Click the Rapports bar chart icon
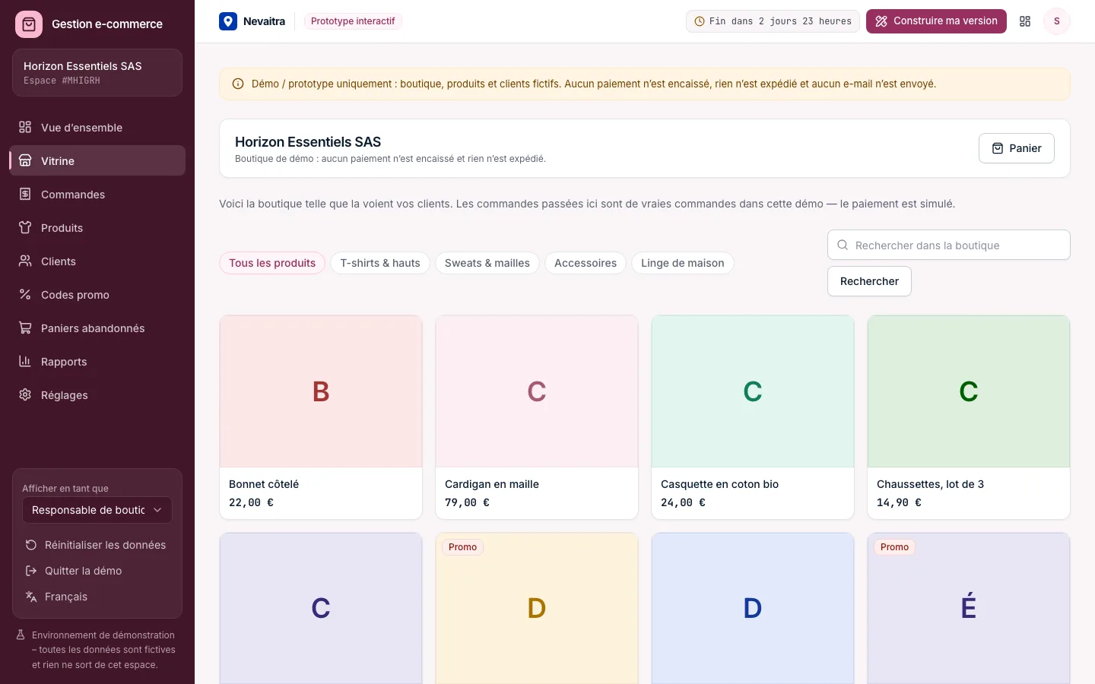Viewport: 1095px width, 684px height. click(25, 361)
